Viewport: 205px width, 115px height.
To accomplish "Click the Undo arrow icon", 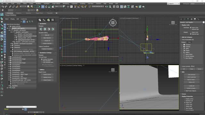I will click(3, 7).
